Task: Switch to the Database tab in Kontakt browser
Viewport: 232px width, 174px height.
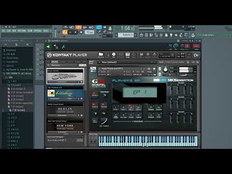Action: (x=63, y=62)
